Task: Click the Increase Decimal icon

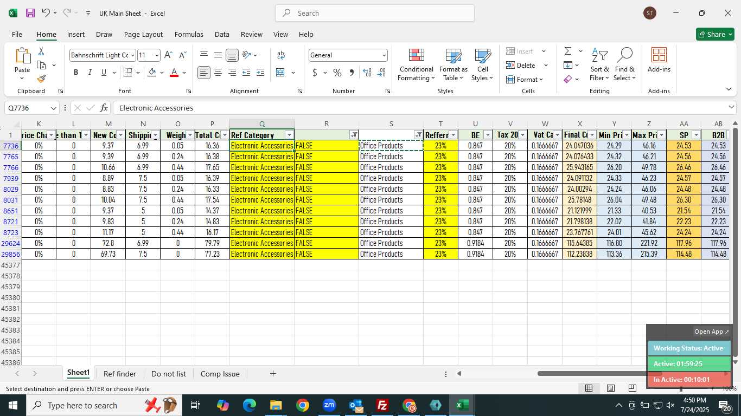Action: pos(367,72)
